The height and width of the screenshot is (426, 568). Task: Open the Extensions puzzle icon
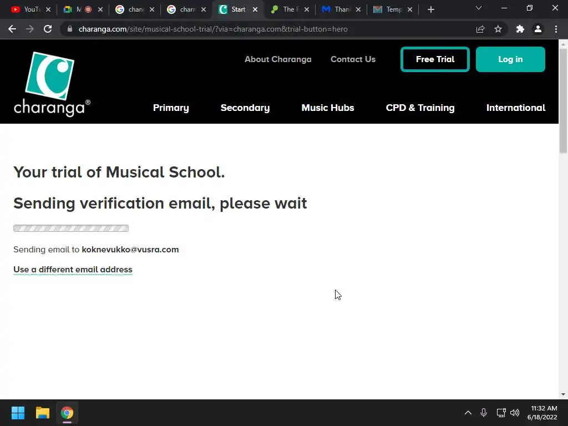pyautogui.click(x=520, y=29)
